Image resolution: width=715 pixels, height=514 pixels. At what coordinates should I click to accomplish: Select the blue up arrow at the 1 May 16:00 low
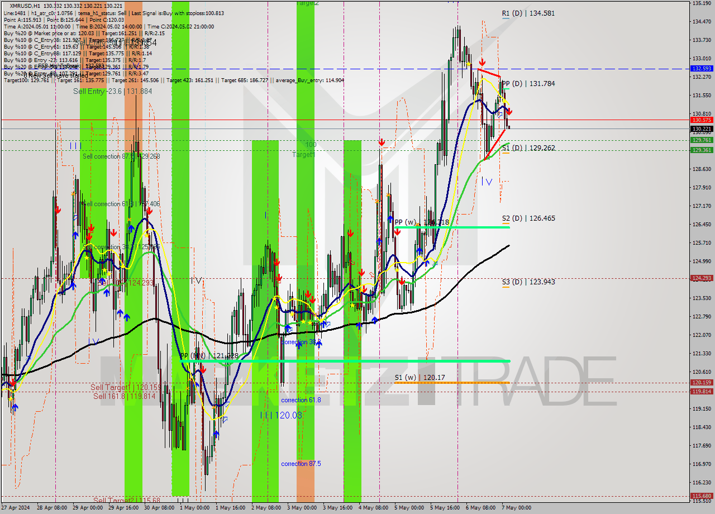point(217,433)
